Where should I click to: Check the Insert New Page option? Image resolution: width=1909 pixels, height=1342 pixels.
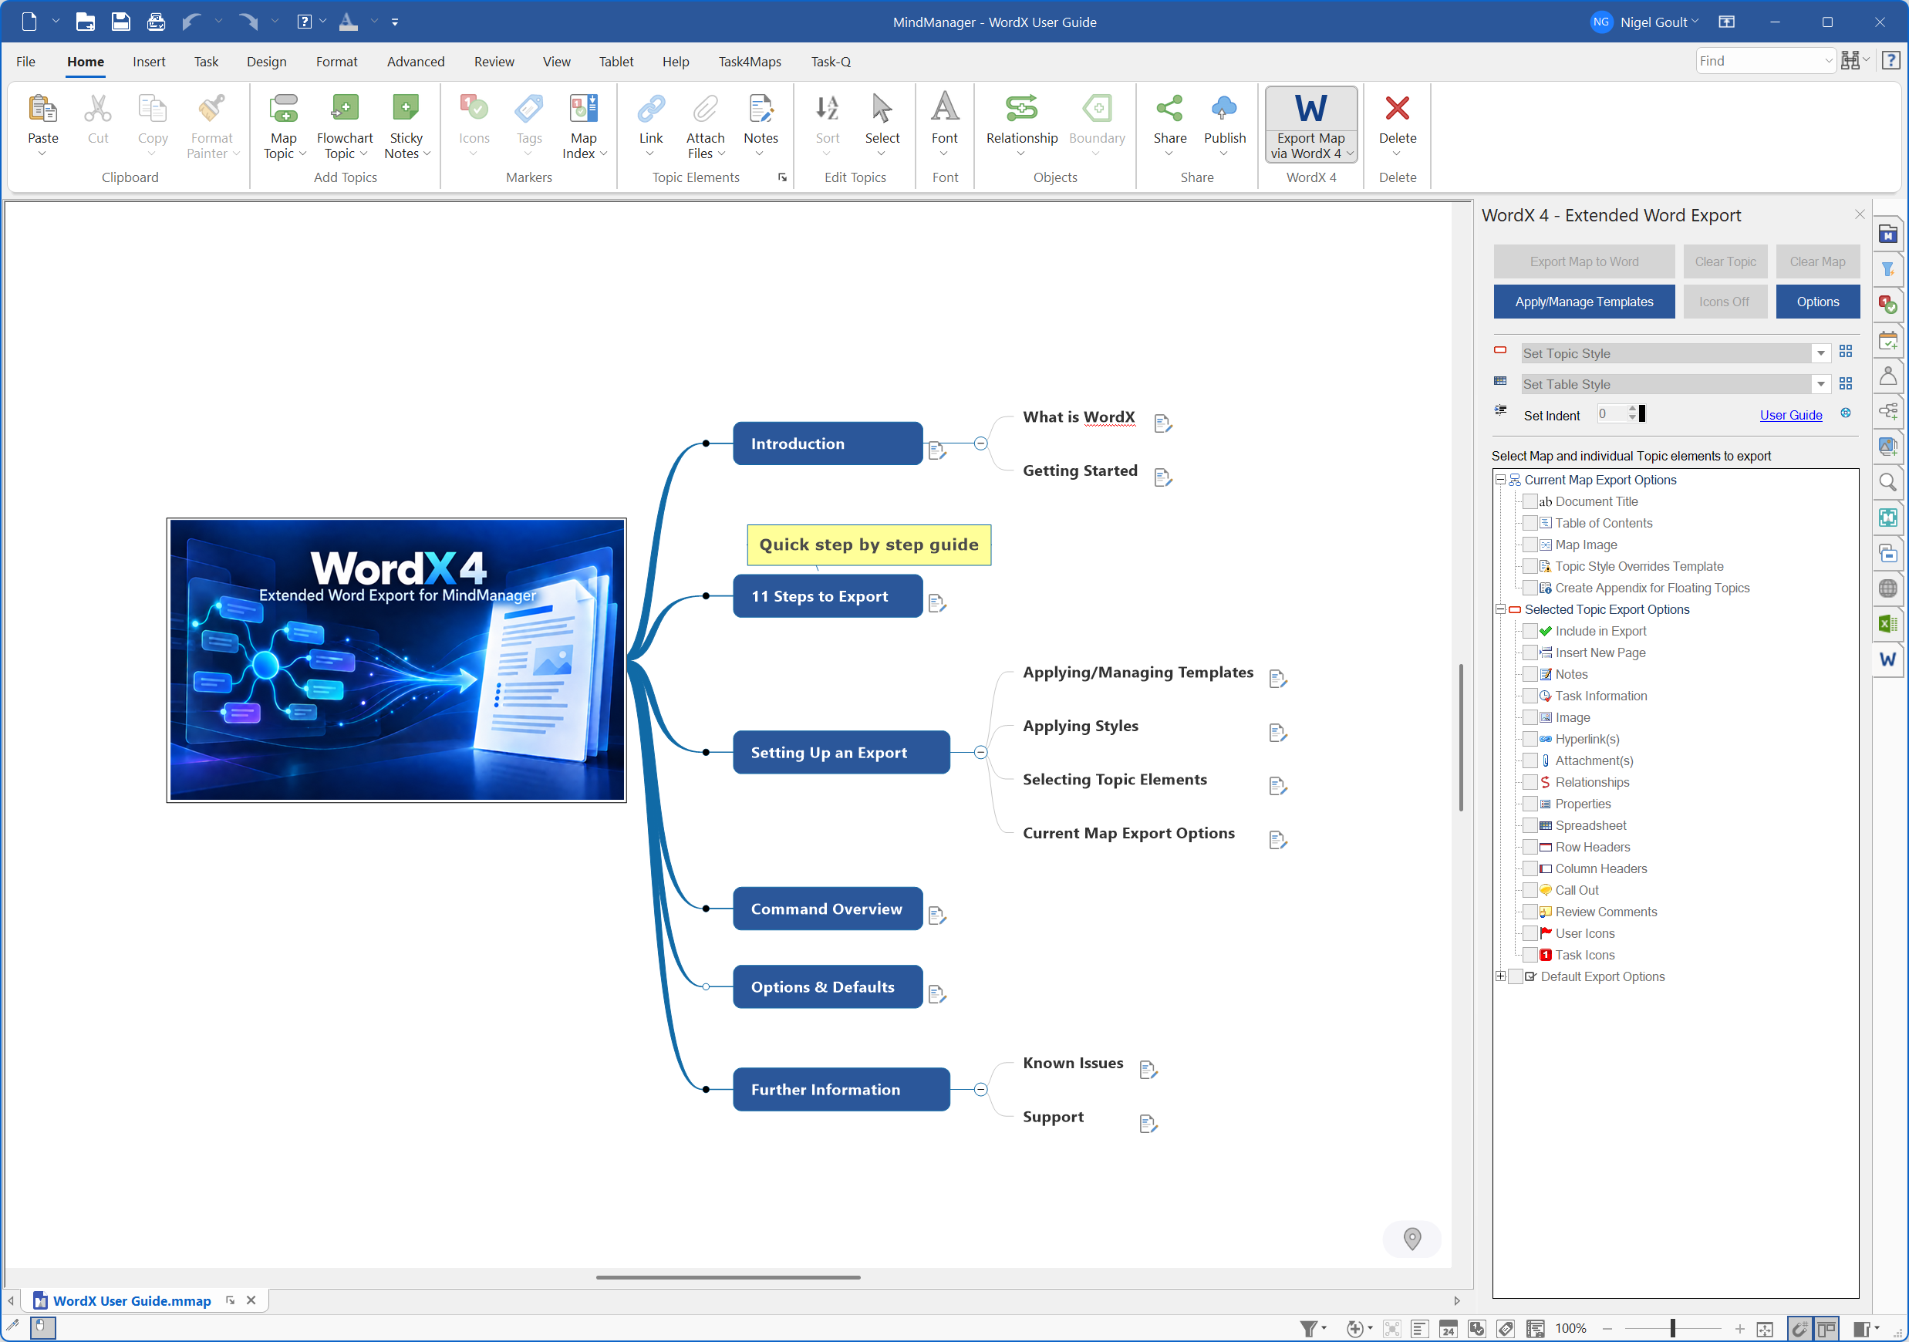pyautogui.click(x=1529, y=652)
